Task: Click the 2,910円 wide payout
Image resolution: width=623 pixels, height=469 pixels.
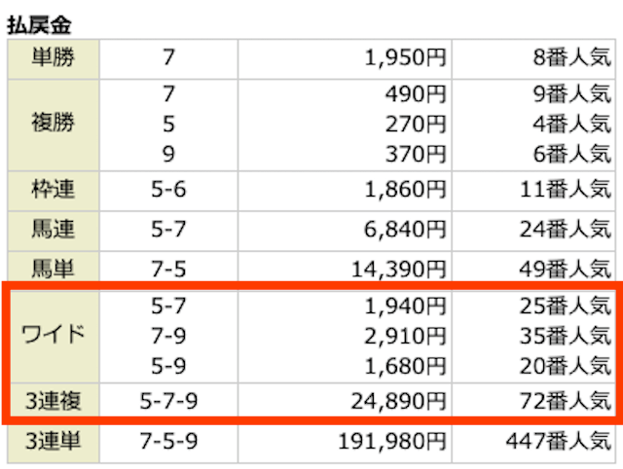Action: tap(405, 336)
